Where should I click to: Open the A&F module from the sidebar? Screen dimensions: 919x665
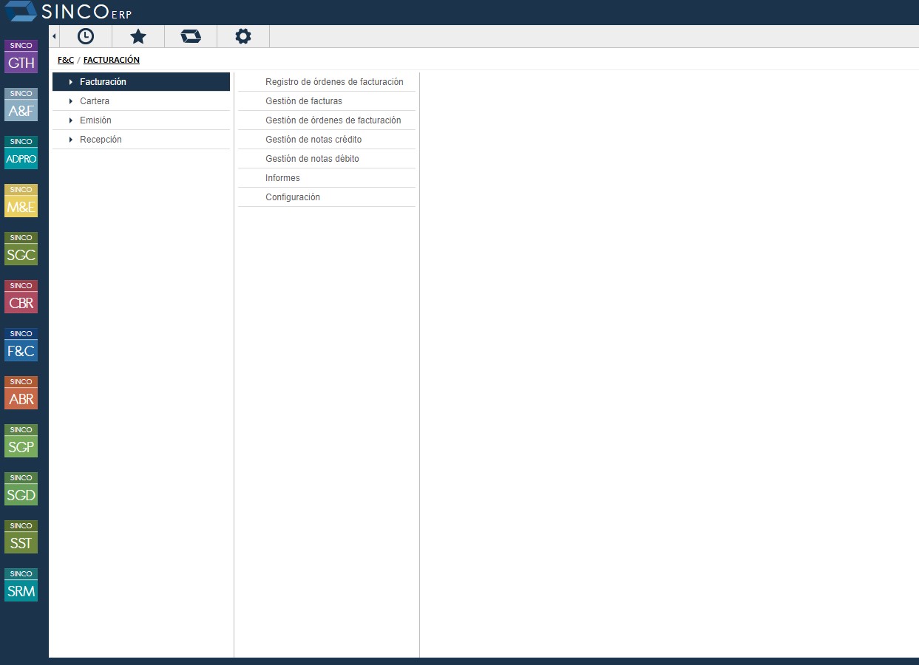click(21, 103)
